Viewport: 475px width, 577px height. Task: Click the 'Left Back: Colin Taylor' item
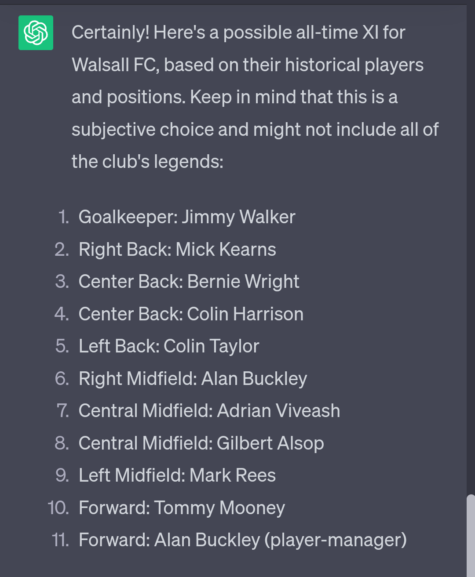click(169, 346)
